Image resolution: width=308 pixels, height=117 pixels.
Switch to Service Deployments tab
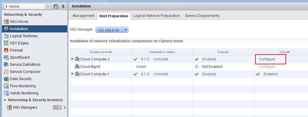[202, 16]
